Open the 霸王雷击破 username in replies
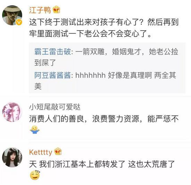Screen dimensions: 191x185 click(53, 52)
